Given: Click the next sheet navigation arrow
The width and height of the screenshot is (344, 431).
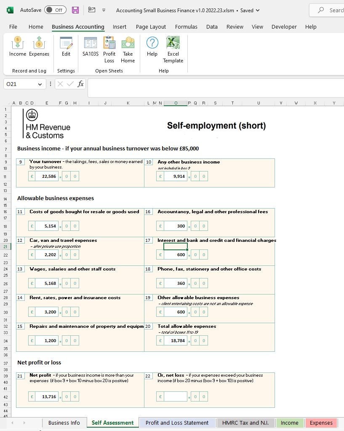Looking at the screenshot, I should pos(24,423).
